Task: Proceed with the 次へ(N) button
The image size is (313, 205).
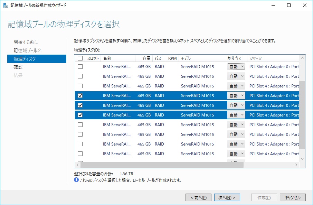Action: [227, 197]
